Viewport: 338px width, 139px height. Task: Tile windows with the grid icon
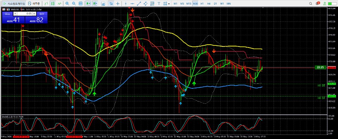click(80, 4)
